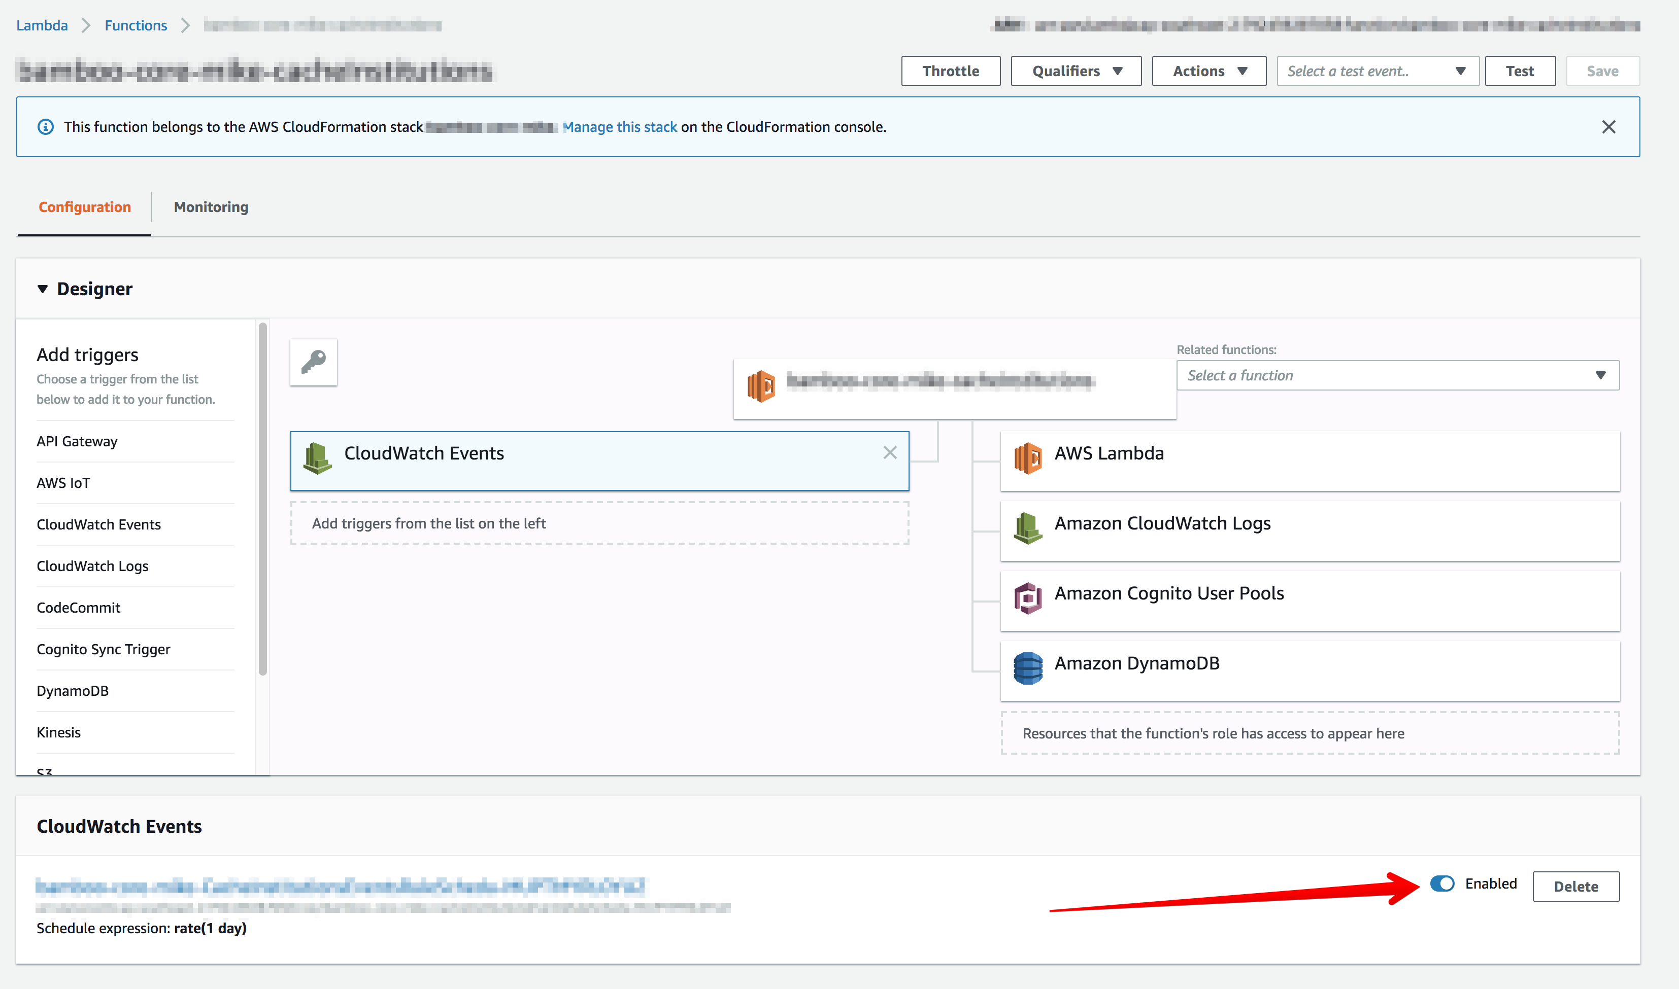Viewport: 1679px width, 989px height.
Task: Click the CloudWatch Events trigger icon
Action: [x=317, y=458]
